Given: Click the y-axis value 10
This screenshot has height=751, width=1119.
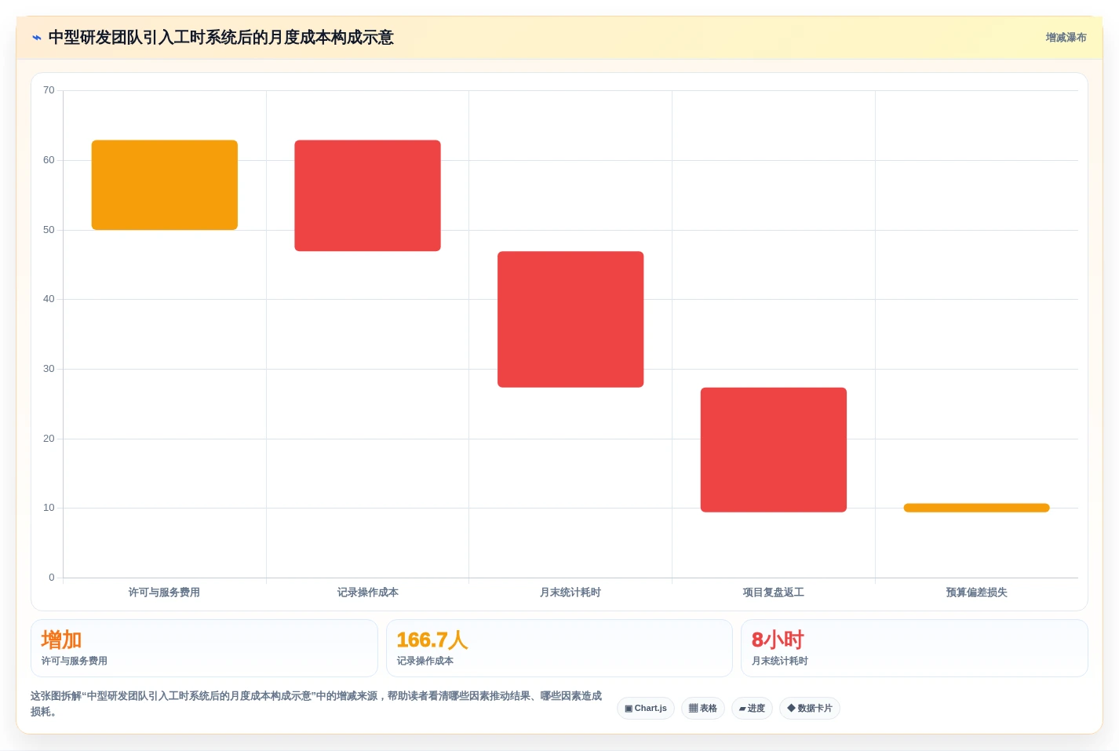Looking at the screenshot, I should pos(49,508).
